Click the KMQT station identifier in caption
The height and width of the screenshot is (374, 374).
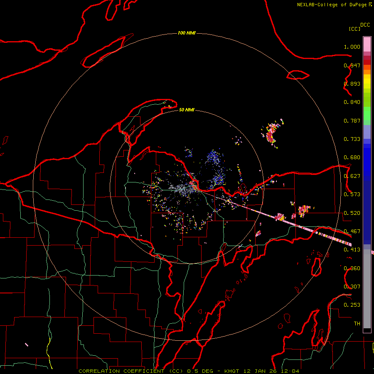pyautogui.click(x=231, y=371)
